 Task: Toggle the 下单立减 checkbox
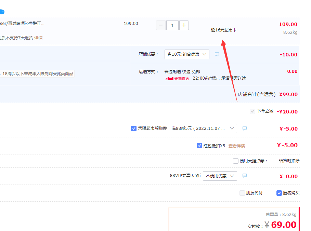[252, 111]
